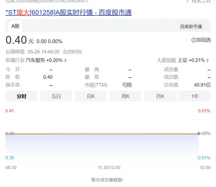The height and width of the screenshot is (187, 216).
Task: Expand chevron after 汽车服务 +0.20%
Action: tap(65, 60)
